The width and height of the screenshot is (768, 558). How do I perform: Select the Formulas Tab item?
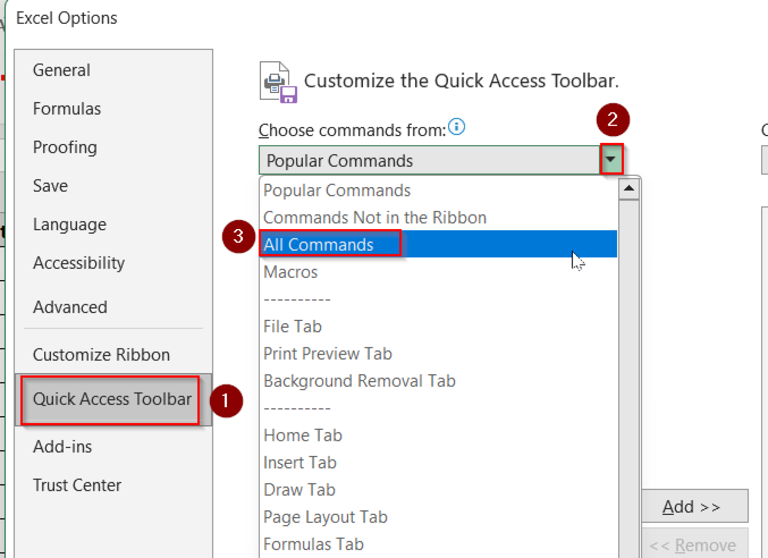coord(313,544)
